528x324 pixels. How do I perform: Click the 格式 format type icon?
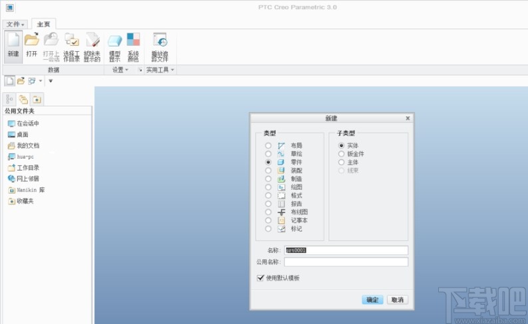pos(281,196)
